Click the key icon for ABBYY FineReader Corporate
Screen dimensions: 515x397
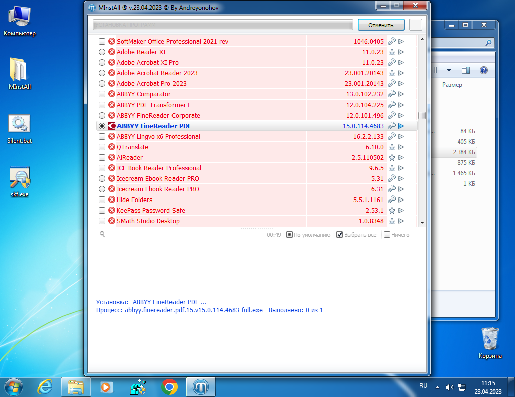(392, 115)
